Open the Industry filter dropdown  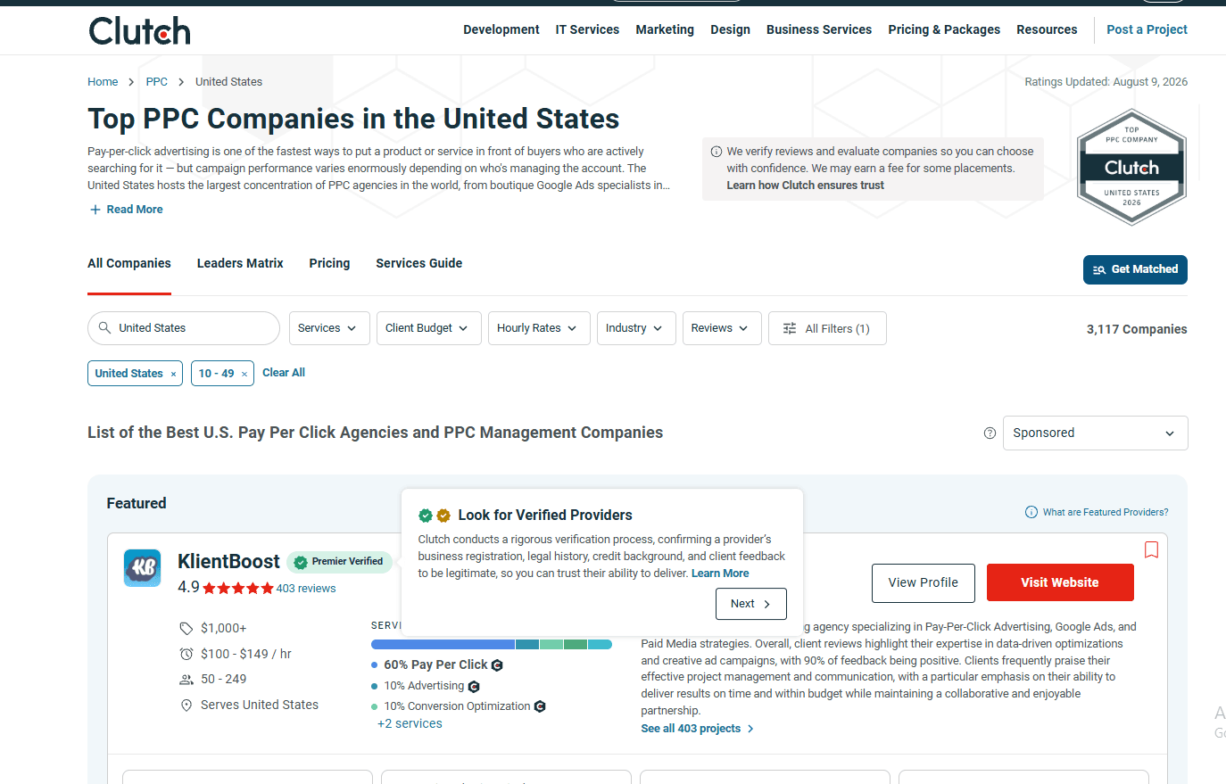pos(635,328)
